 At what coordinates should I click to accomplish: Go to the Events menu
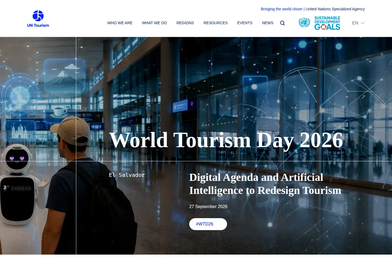click(x=245, y=23)
